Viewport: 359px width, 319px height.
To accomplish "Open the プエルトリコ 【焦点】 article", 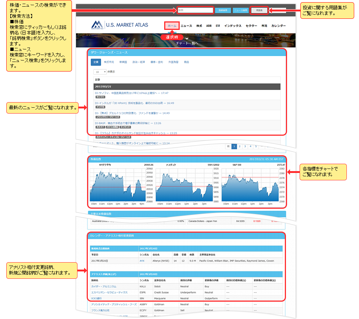I will (x=132, y=113).
